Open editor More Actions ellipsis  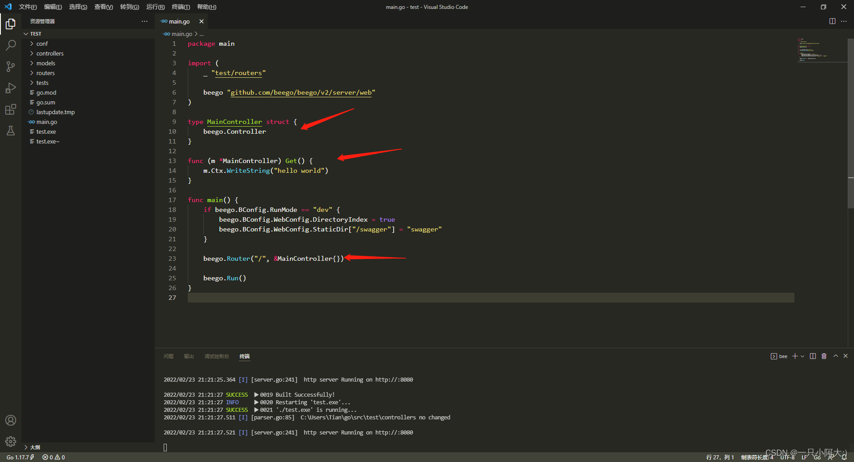[844, 21]
